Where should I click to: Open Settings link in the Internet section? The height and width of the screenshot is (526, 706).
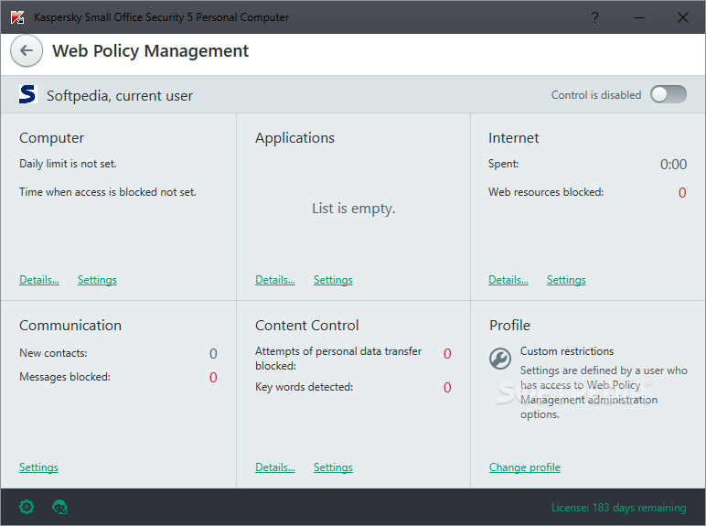click(x=566, y=280)
